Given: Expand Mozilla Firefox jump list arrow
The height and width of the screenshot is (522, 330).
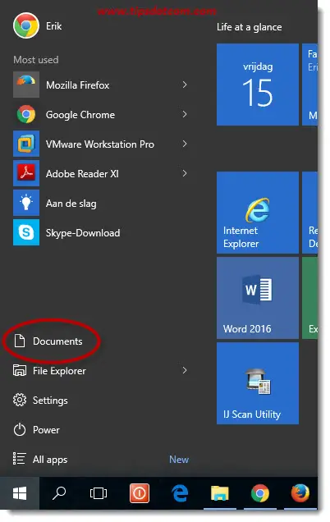Looking at the screenshot, I should coord(185,85).
